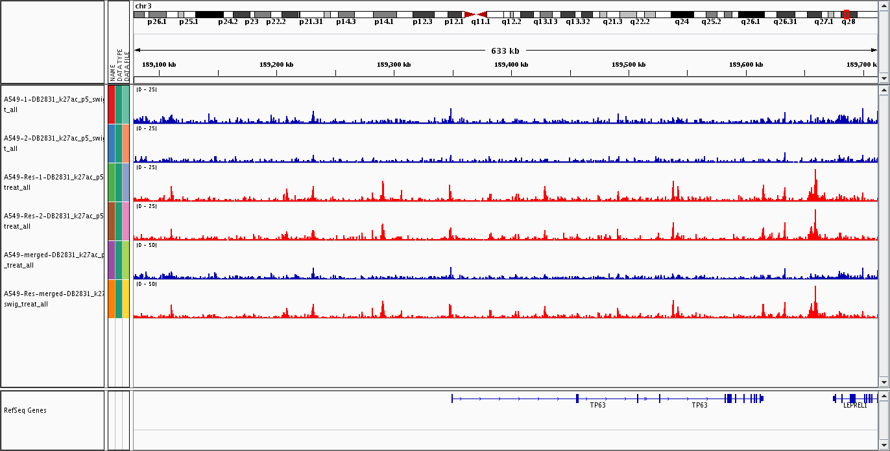Screen dimensions: 890x451
Task: Select the RefSeq Genes track label
Action: pyautogui.click(x=25, y=410)
